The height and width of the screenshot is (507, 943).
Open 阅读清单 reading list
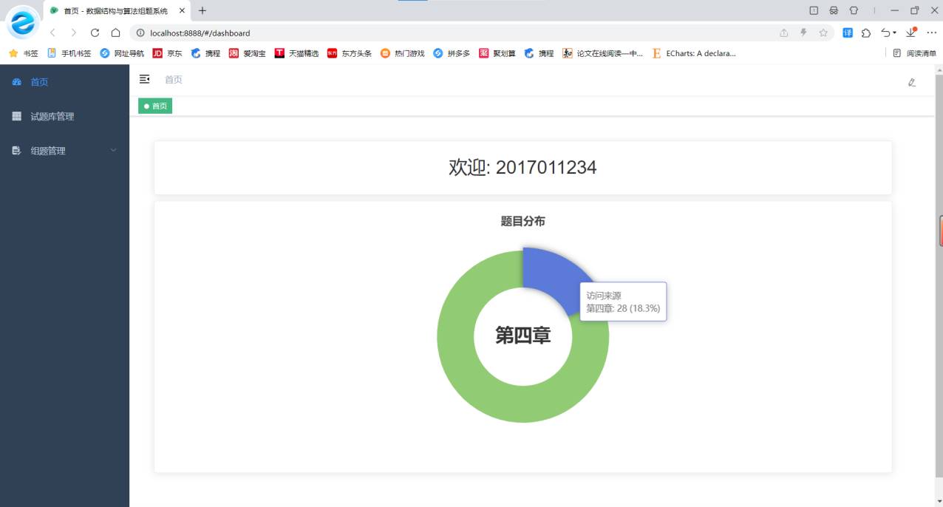[915, 53]
